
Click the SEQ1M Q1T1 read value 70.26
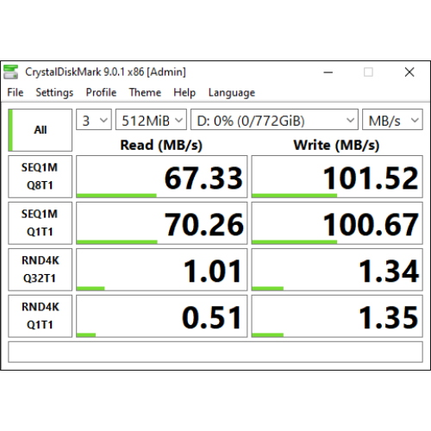coord(161,223)
